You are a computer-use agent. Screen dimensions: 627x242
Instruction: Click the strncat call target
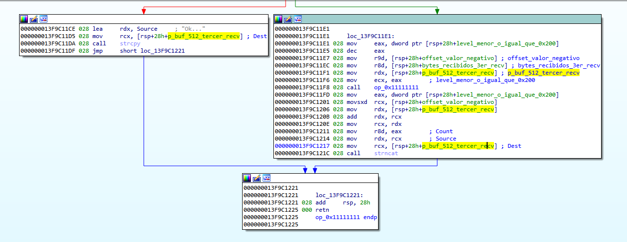tap(386, 153)
